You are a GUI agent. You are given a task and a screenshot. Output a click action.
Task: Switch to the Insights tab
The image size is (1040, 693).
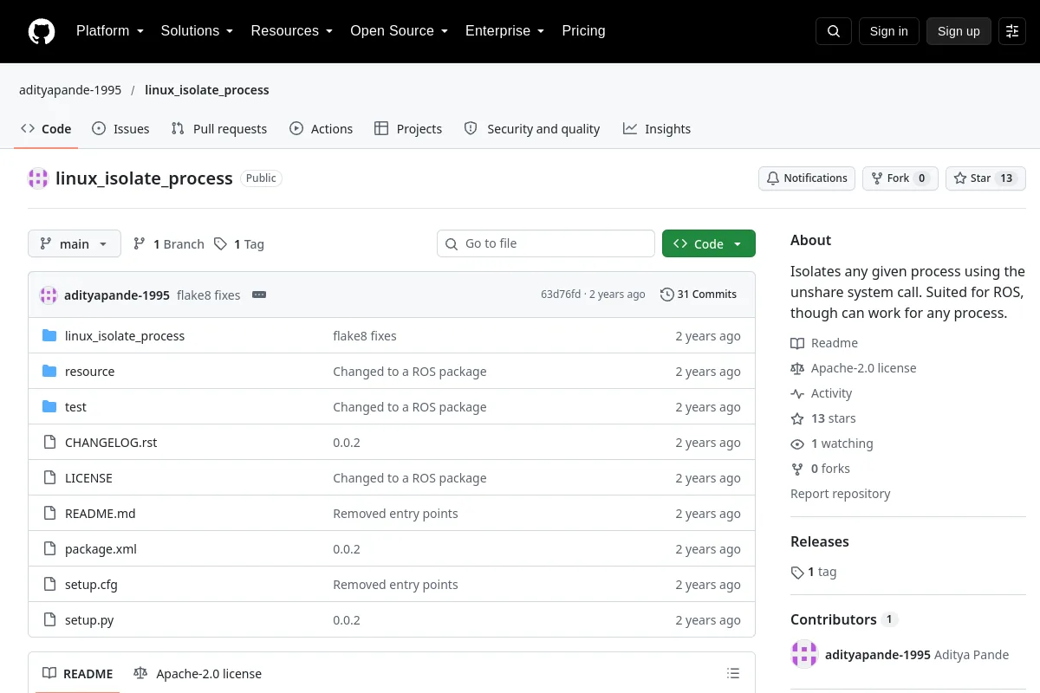pyautogui.click(x=657, y=129)
